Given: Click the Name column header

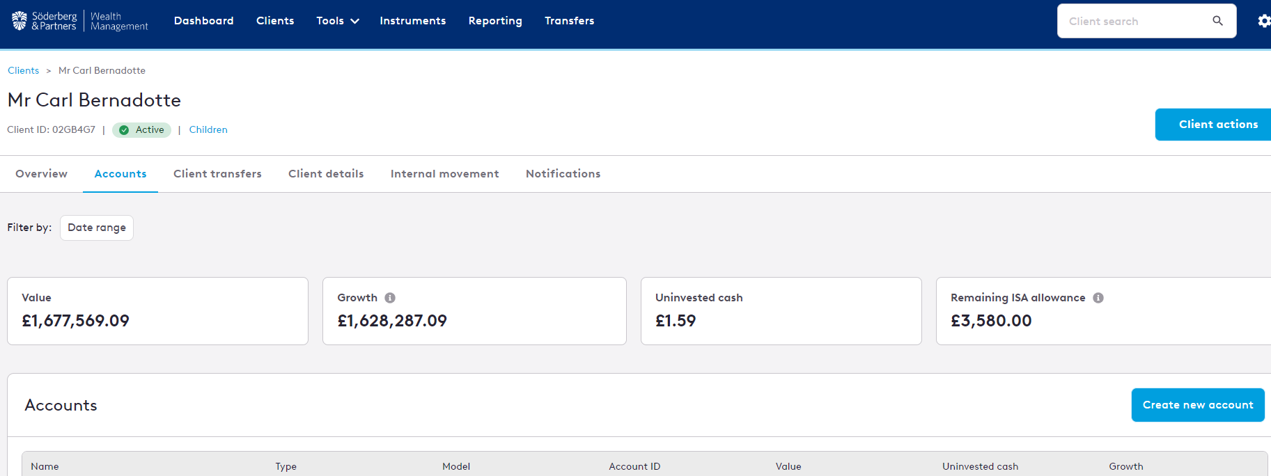Looking at the screenshot, I should point(45,466).
